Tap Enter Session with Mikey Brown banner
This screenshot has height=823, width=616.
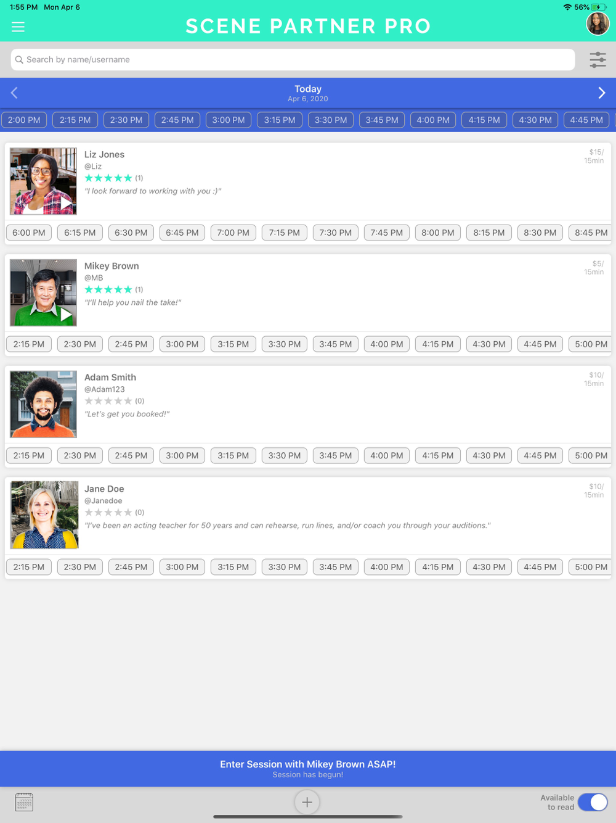coord(308,769)
